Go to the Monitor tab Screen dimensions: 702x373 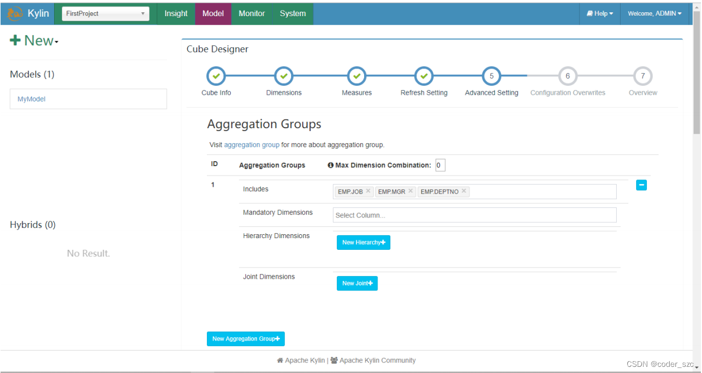tap(251, 13)
